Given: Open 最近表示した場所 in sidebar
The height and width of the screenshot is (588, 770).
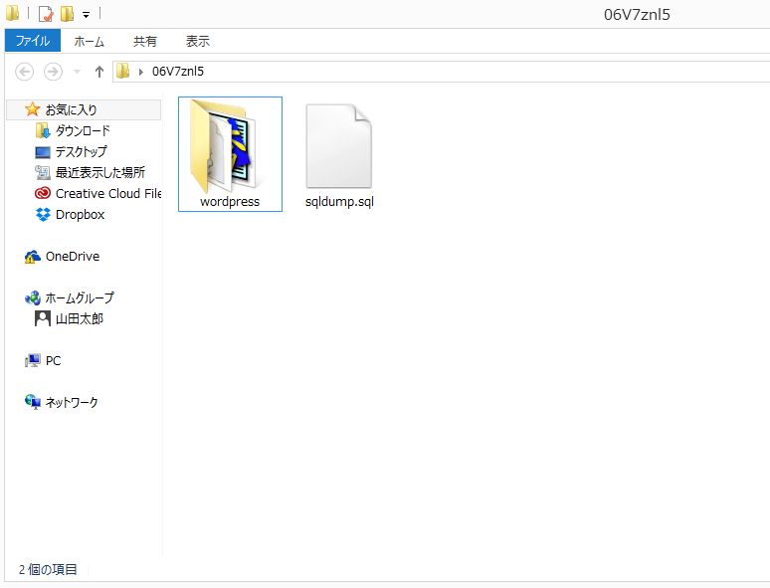Looking at the screenshot, I should 100,172.
